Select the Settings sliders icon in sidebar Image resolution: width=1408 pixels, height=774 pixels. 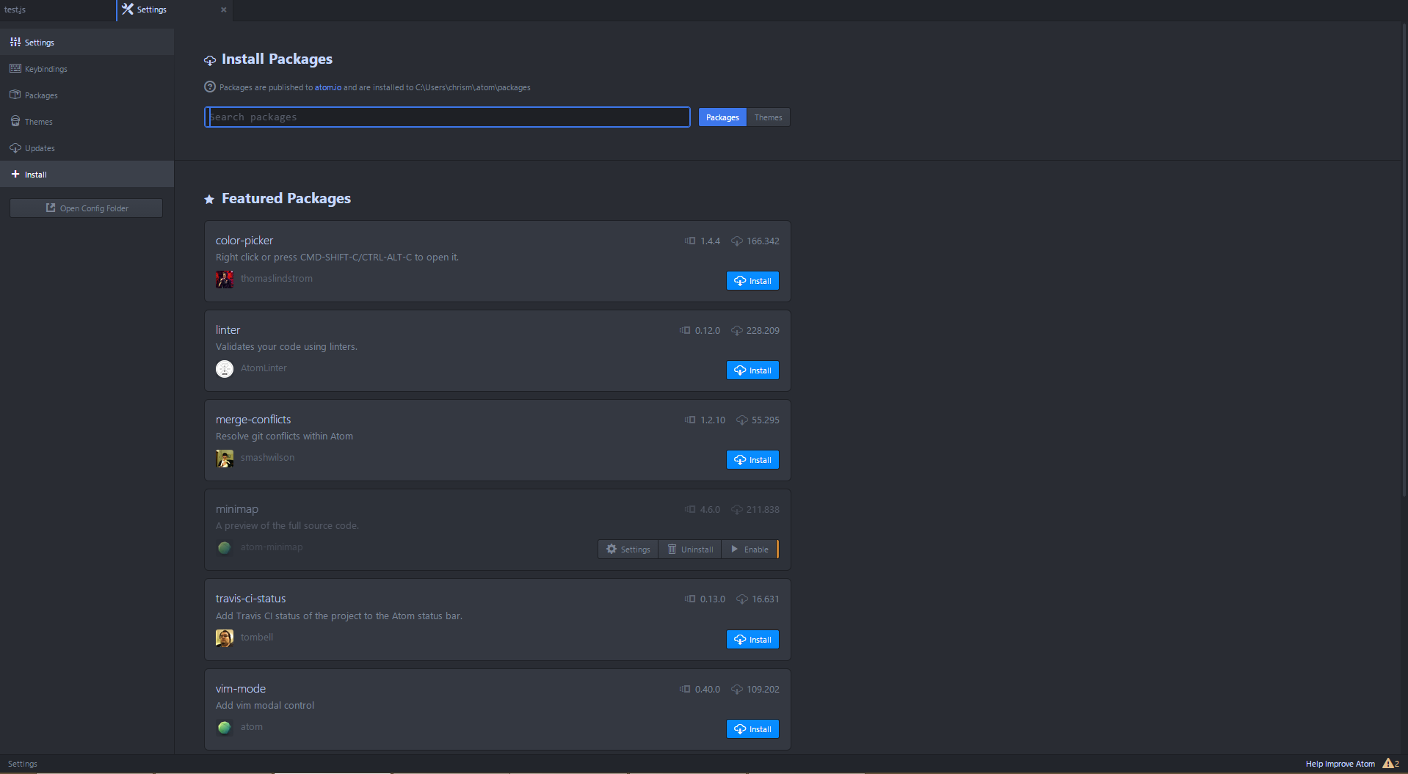point(15,42)
